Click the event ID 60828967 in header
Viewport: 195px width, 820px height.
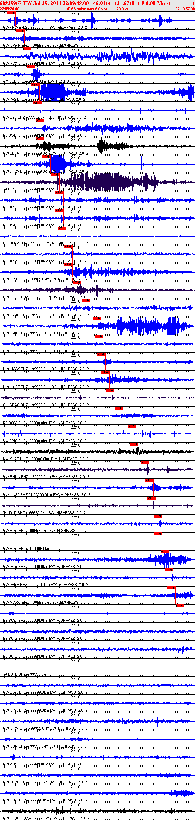point(11,3)
